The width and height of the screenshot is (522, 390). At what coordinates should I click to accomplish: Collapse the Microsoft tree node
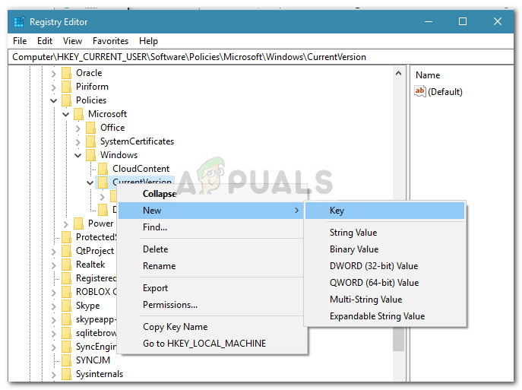point(65,114)
